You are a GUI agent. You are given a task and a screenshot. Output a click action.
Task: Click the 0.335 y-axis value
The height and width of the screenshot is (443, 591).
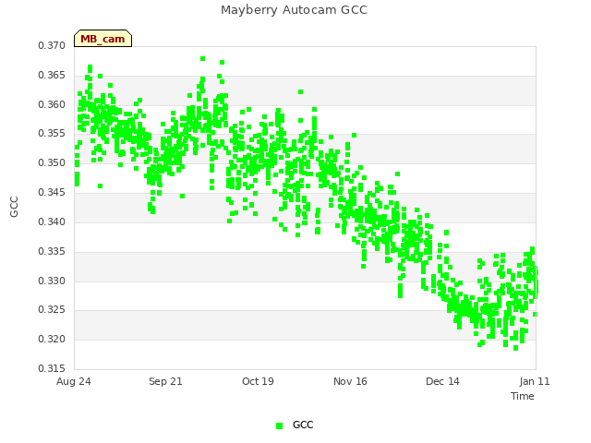tap(52, 251)
